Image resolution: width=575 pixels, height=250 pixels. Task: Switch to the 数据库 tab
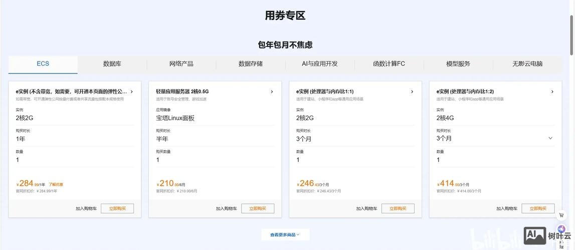tap(112, 64)
